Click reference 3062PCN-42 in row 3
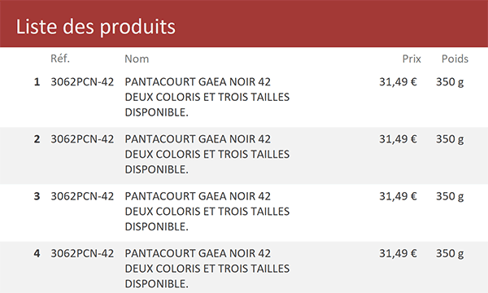Screen dimensions: 488x293 click(x=82, y=196)
